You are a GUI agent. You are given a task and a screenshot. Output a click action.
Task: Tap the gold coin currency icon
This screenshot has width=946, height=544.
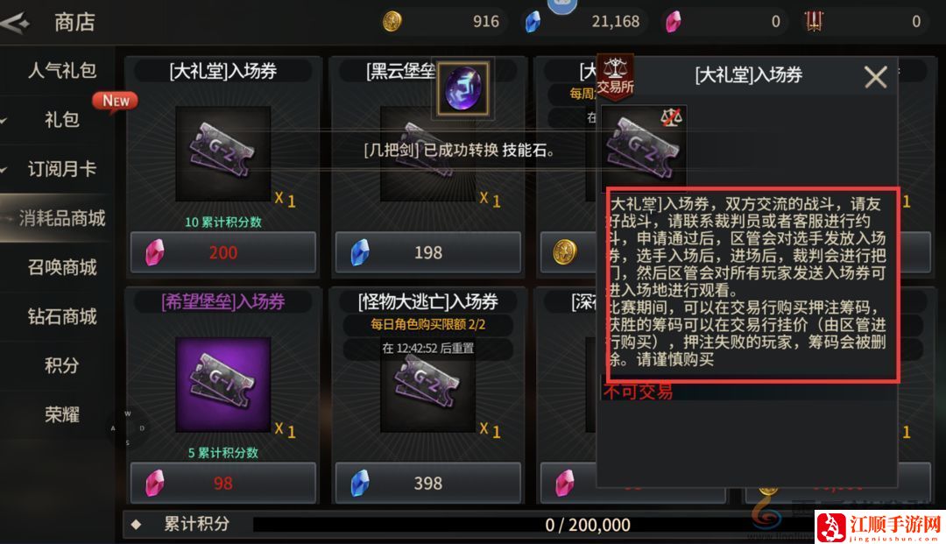click(x=392, y=22)
